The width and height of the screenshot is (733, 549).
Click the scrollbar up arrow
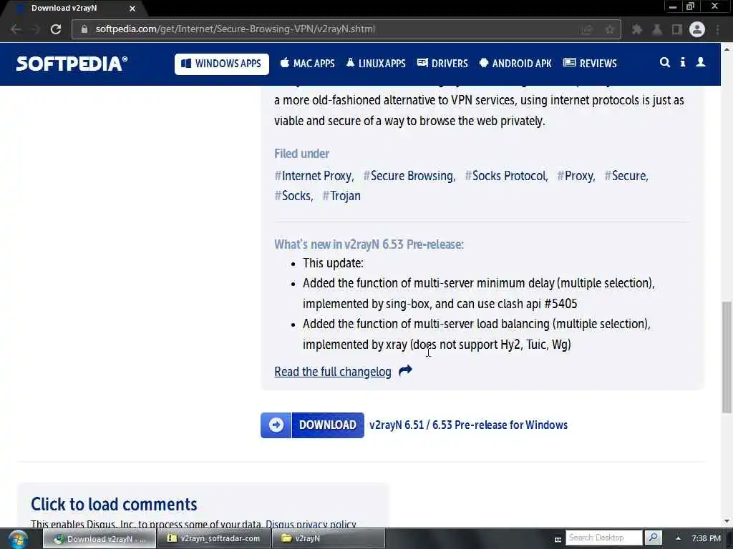(727, 48)
